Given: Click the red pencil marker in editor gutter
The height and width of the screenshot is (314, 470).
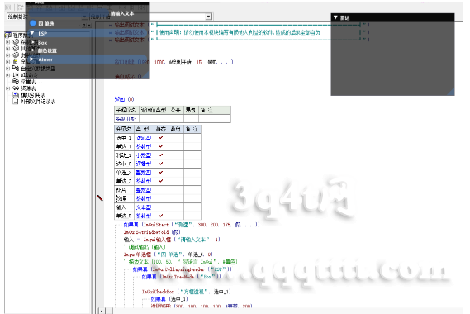Looking at the screenshot, I should (100, 198).
